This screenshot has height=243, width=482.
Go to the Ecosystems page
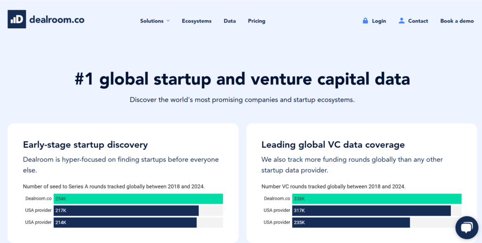[x=197, y=21]
